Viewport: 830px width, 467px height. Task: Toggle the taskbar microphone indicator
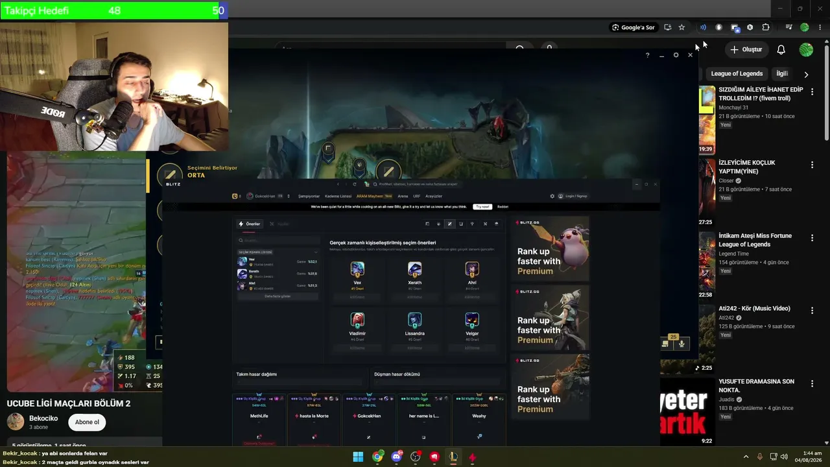click(x=759, y=457)
